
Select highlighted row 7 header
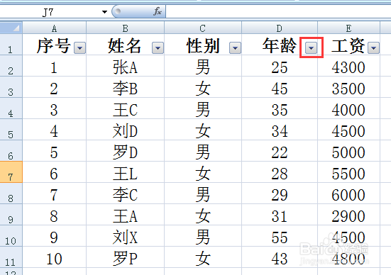click(11, 172)
